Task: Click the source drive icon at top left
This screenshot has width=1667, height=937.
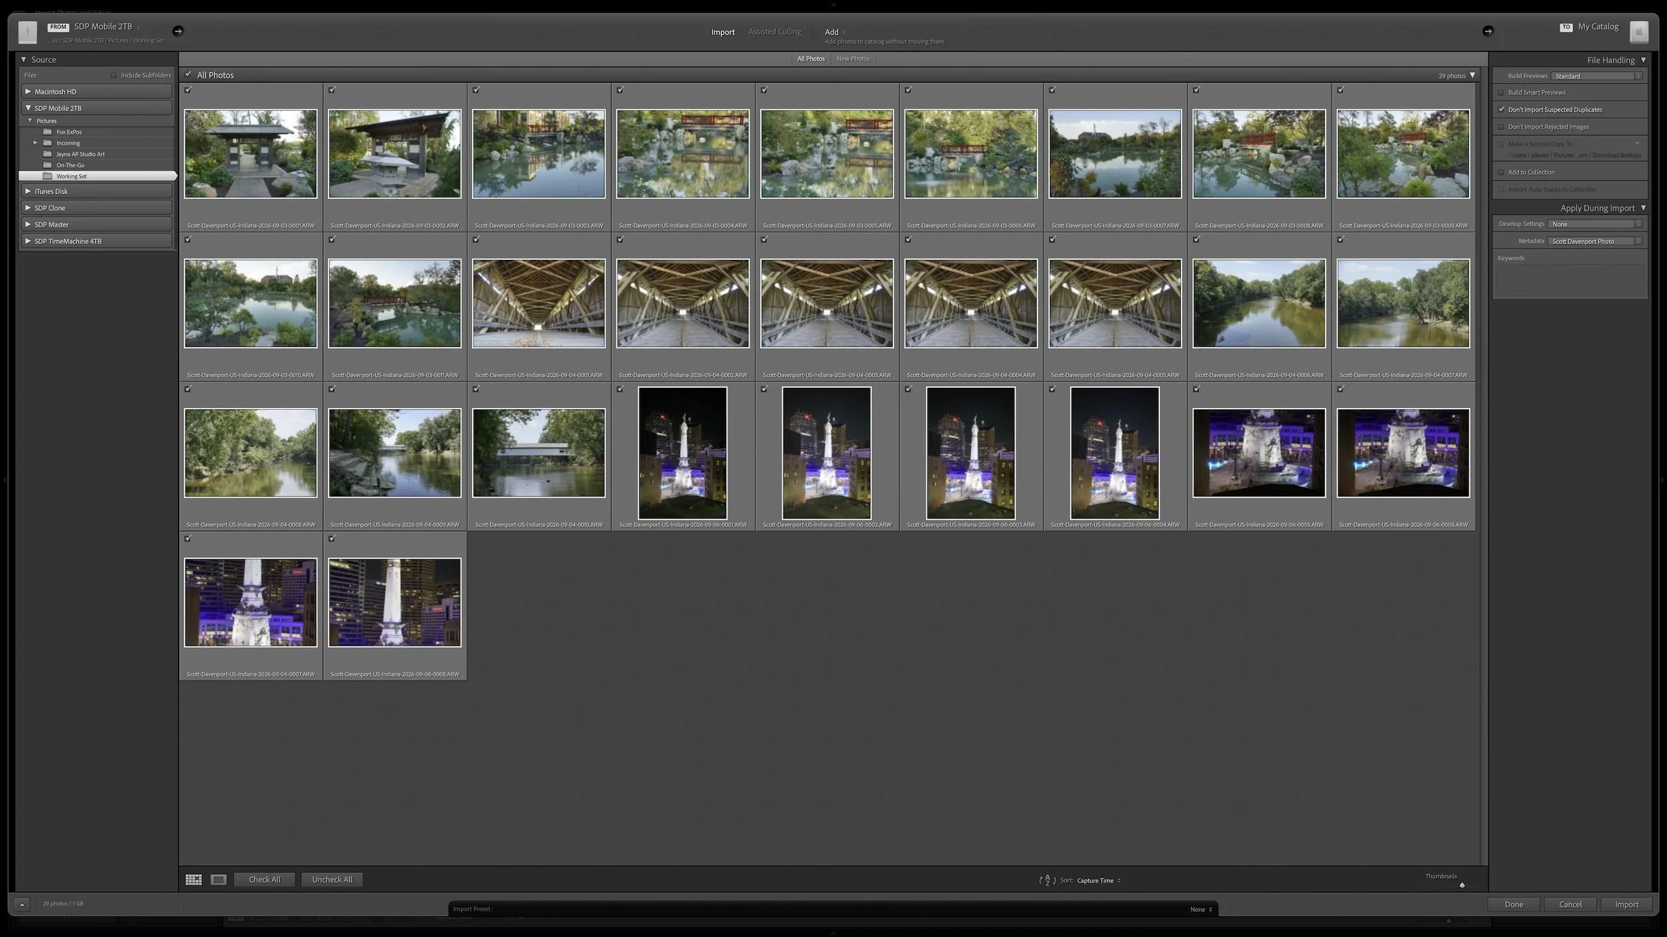Action: pos(27,31)
